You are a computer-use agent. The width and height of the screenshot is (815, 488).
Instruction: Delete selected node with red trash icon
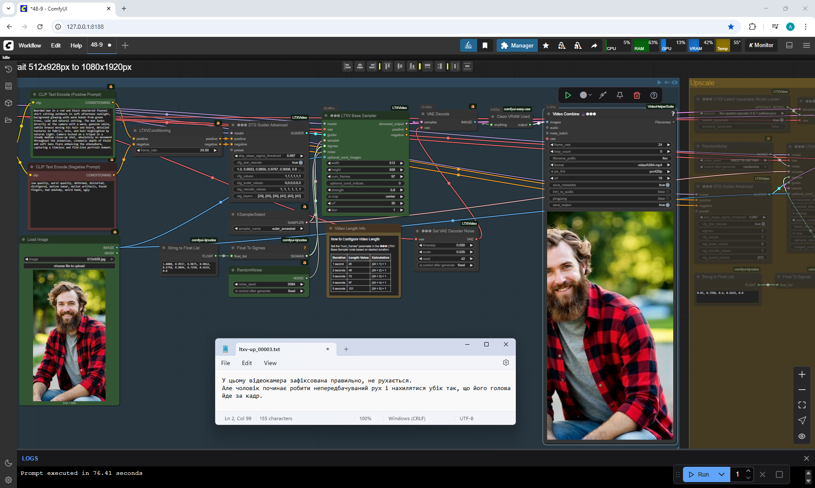637,95
